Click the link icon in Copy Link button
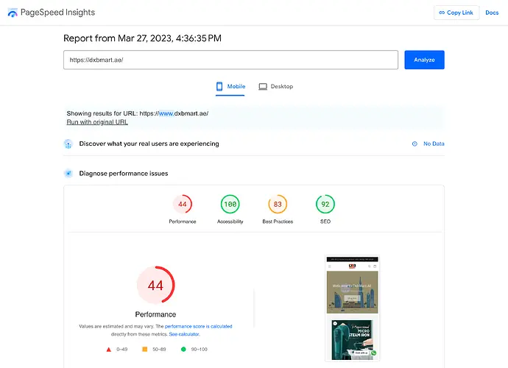The height and width of the screenshot is (368, 508). click(442, 13)
